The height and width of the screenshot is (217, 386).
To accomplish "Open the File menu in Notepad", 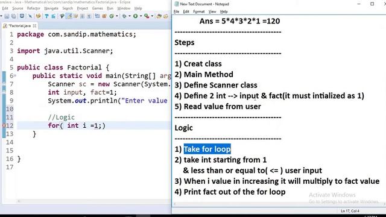I will click(176, 11).
